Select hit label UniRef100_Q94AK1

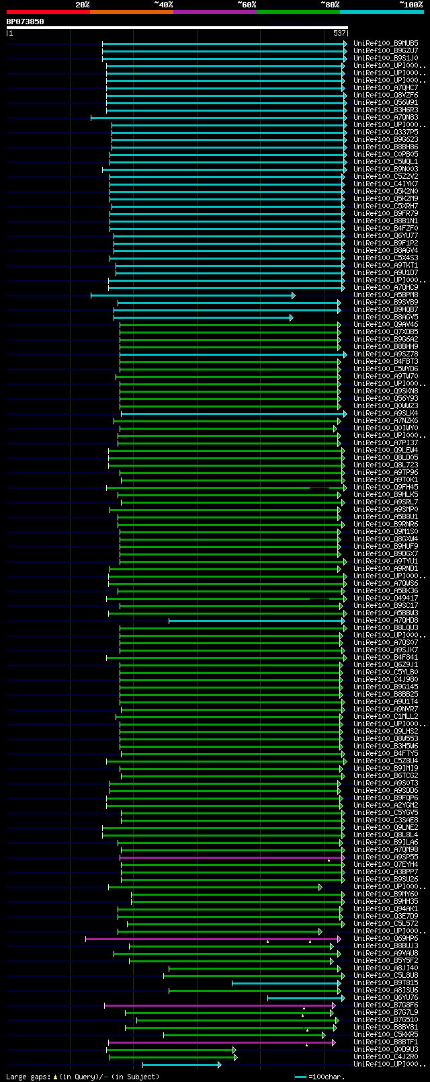click(x=386, y=909)
